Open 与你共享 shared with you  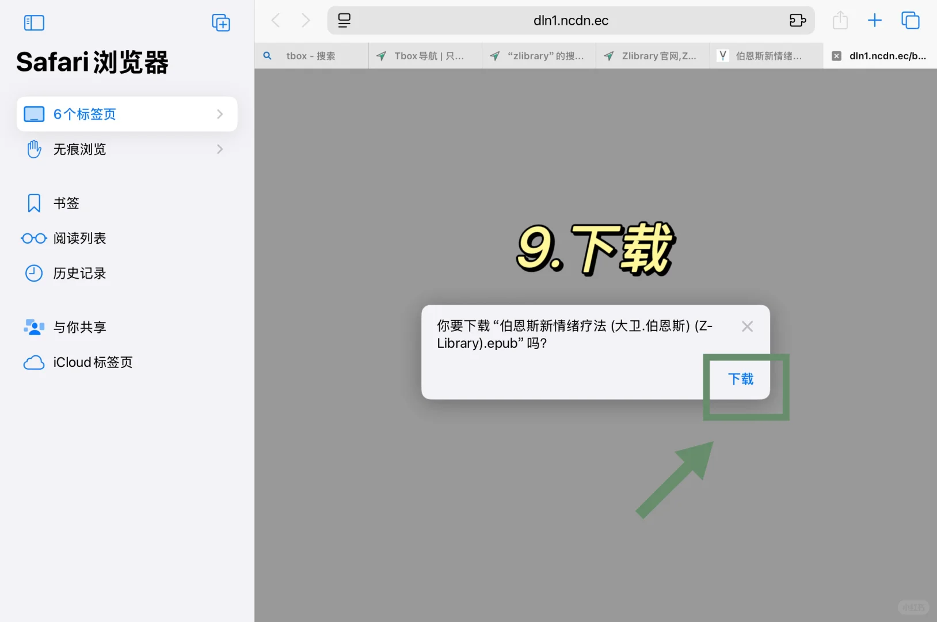click(127, 327)
